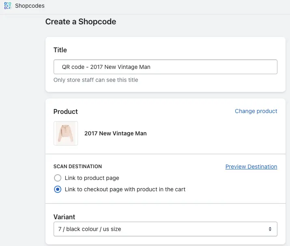Image resolution: width=290 pixels, height=246 pixels.
Task: Click the "SCAN DESTINATION" section heading
Action: click(x=78, y=167)
